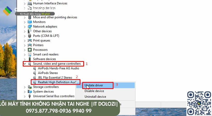Click the Other devices icon

coord(30,31)
